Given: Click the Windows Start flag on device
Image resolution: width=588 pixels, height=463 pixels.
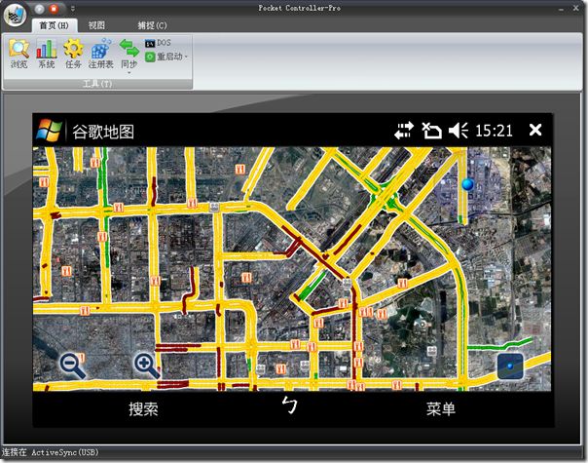Looking at the screenshot, I should click(49, 131).
